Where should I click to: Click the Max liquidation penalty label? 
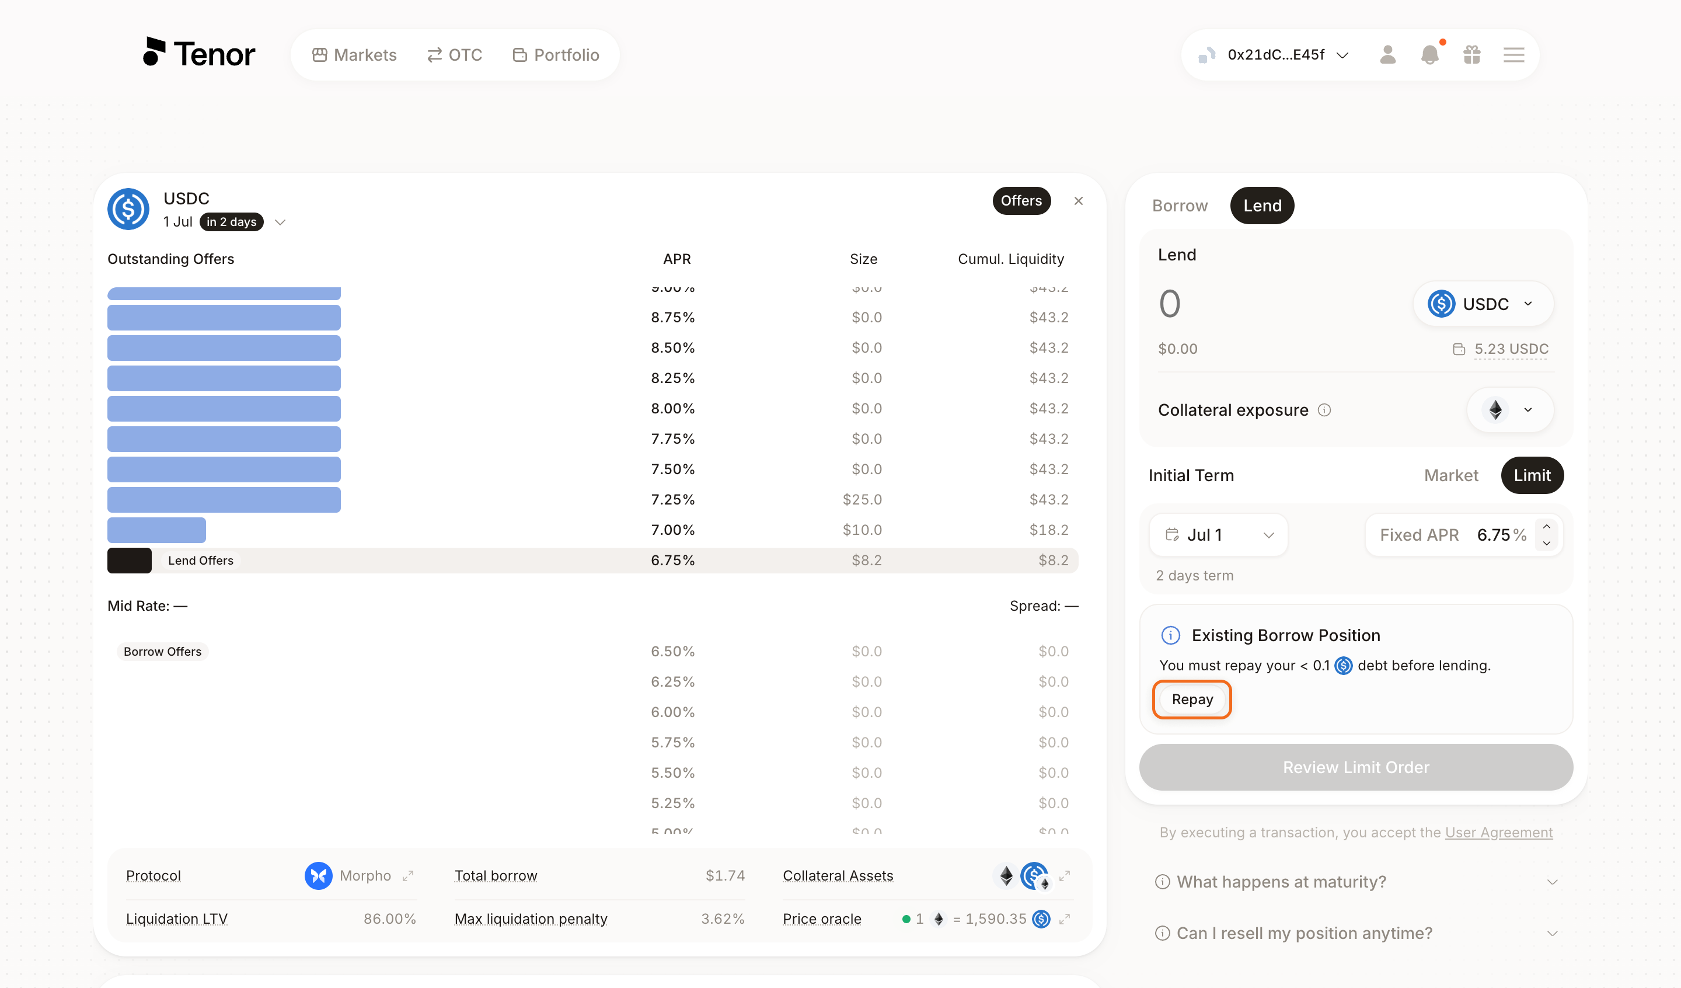tap(531, 919)
